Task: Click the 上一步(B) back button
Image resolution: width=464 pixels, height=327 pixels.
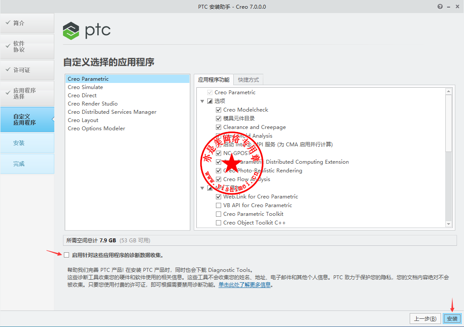Action: click(425, 318)
